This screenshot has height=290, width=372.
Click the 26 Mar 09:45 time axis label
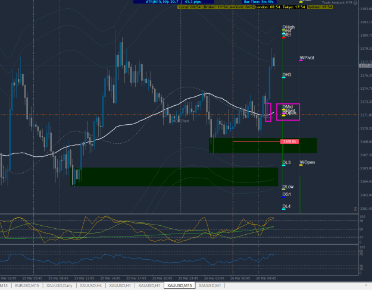point(266,278)
